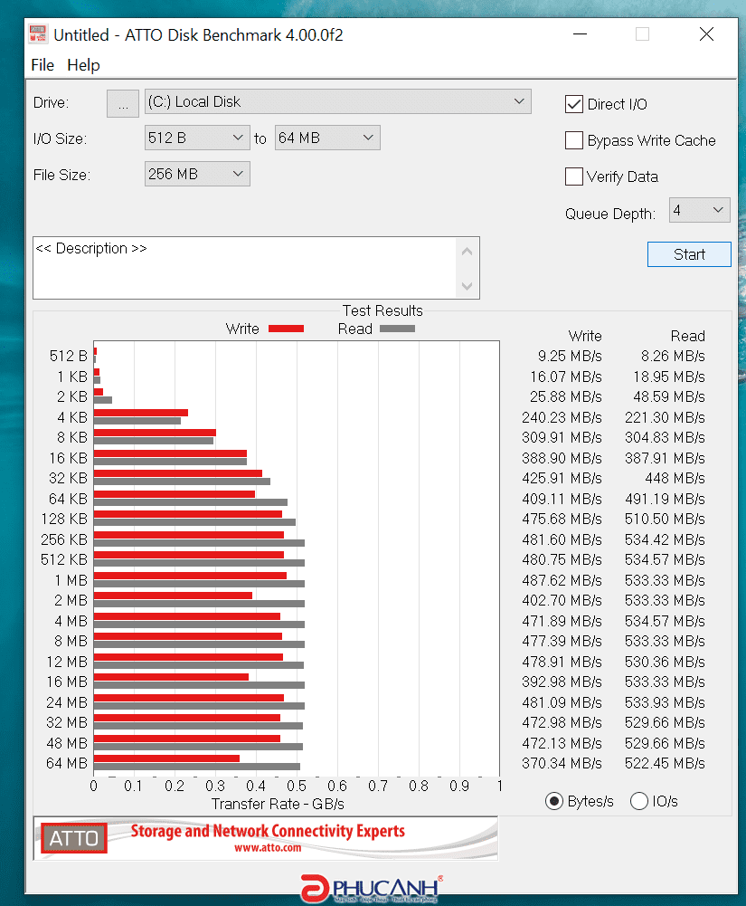The width and height of the screenshot is (746, 906).
Task: Enable the Verify Data checkbox
Action: coord(574,176)
